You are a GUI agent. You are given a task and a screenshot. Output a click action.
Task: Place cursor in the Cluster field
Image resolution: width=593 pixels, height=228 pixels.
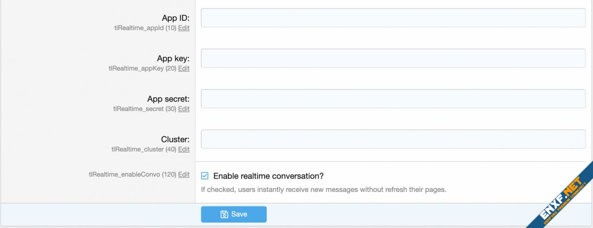(393, 139)
